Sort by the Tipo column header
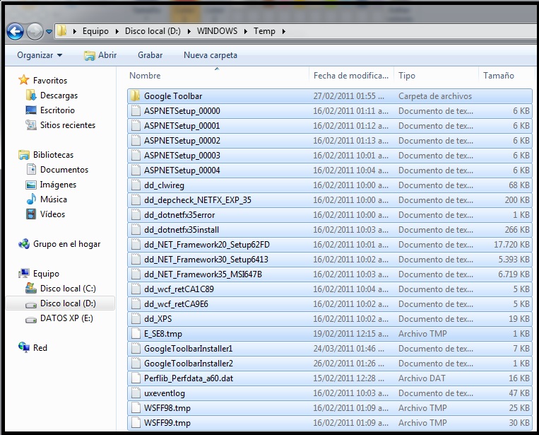This screenshot has width=539, height=435. (407, 76)
